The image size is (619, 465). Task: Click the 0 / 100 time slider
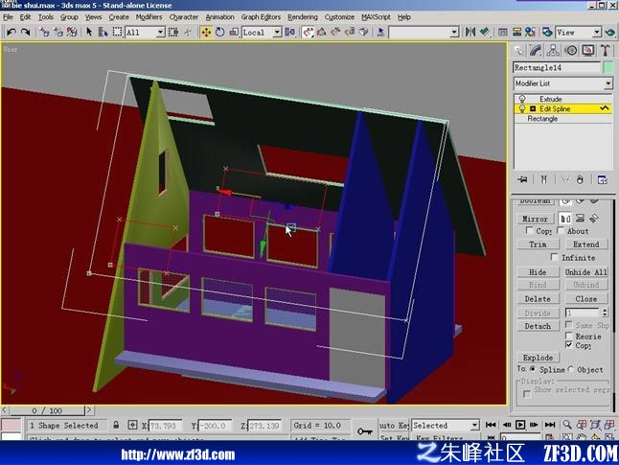(47, 410)
